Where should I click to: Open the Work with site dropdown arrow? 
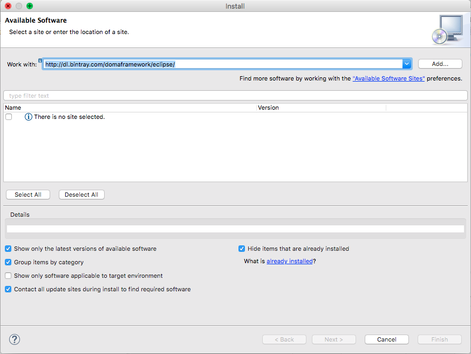click(407, 64)
